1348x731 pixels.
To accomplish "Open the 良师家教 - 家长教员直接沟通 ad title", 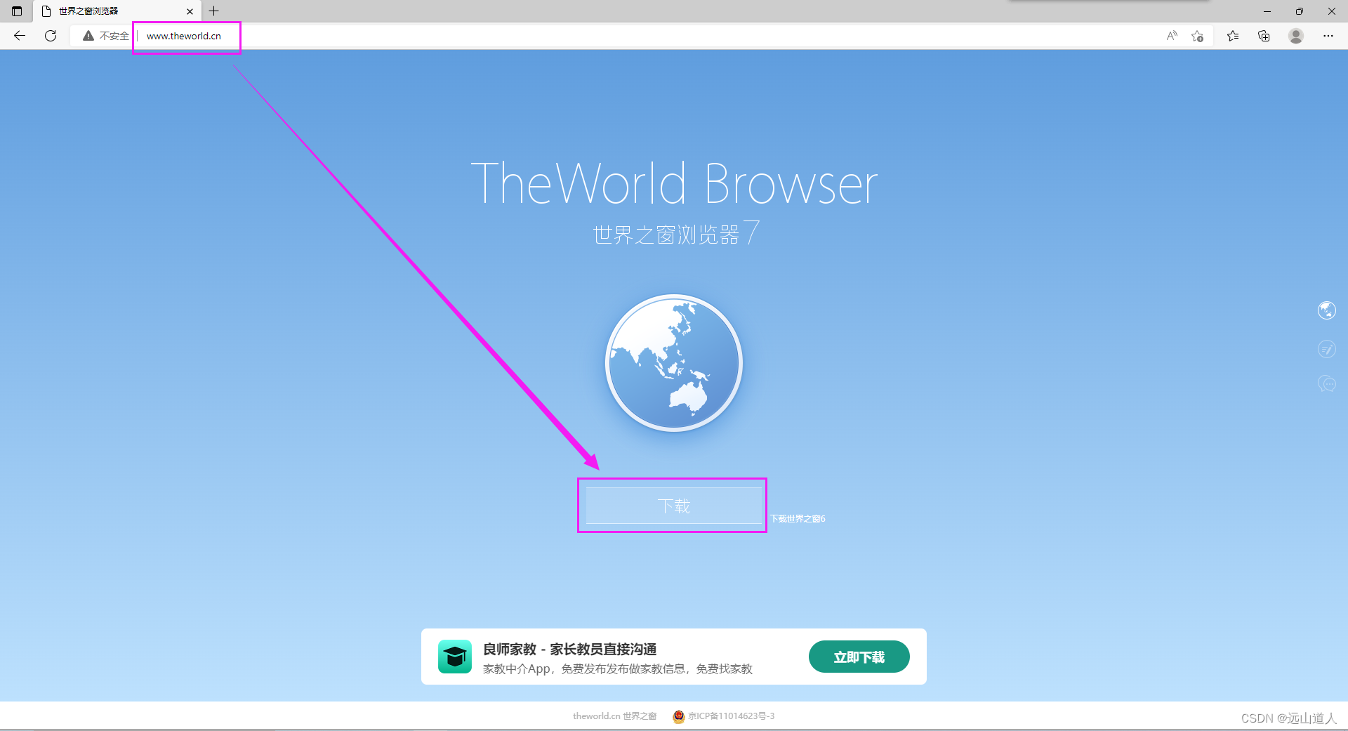I will 569,649.
